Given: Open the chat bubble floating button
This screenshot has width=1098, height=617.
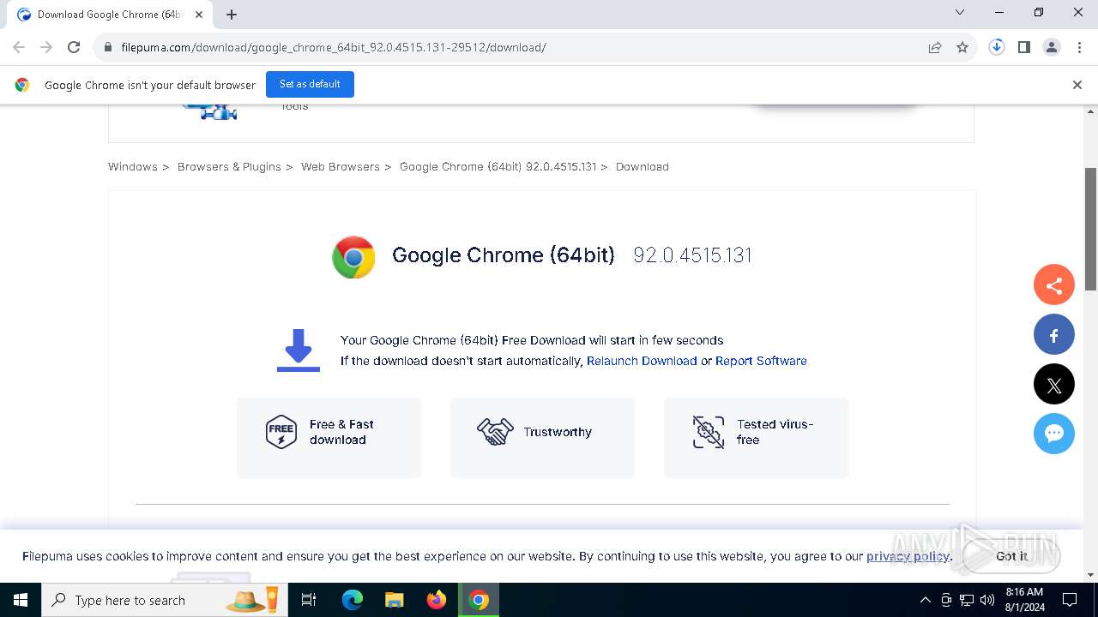Looking at the screenshot, I should [x=1054, y=434].
